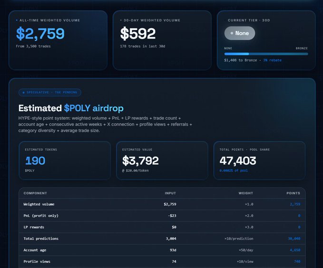Click the BRONZE tier label

pyautogui.click(x=302, y=48)
